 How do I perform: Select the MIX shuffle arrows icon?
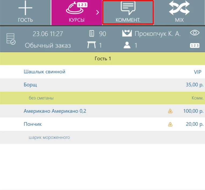coord(179,8)
